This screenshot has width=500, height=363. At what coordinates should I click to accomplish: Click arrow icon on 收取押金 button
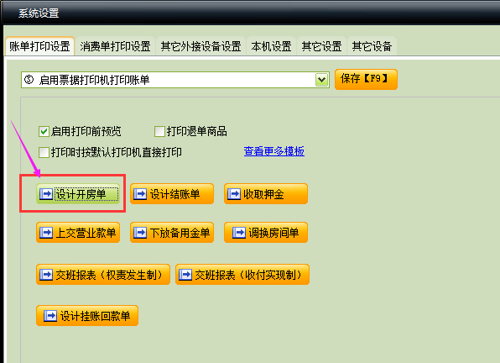(x=234, y=193)
